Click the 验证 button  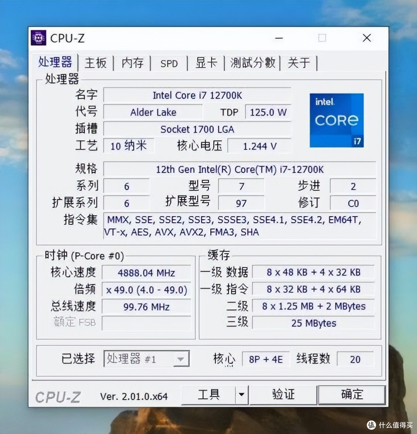283,395
